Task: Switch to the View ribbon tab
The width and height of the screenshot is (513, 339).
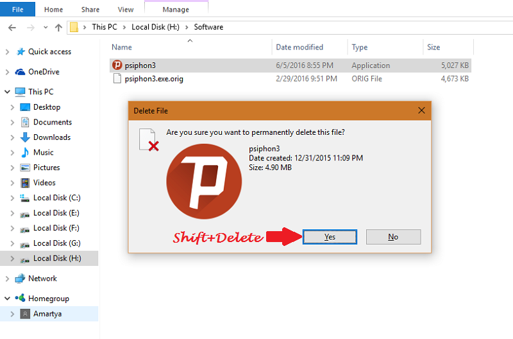Action: pos(126,10)
